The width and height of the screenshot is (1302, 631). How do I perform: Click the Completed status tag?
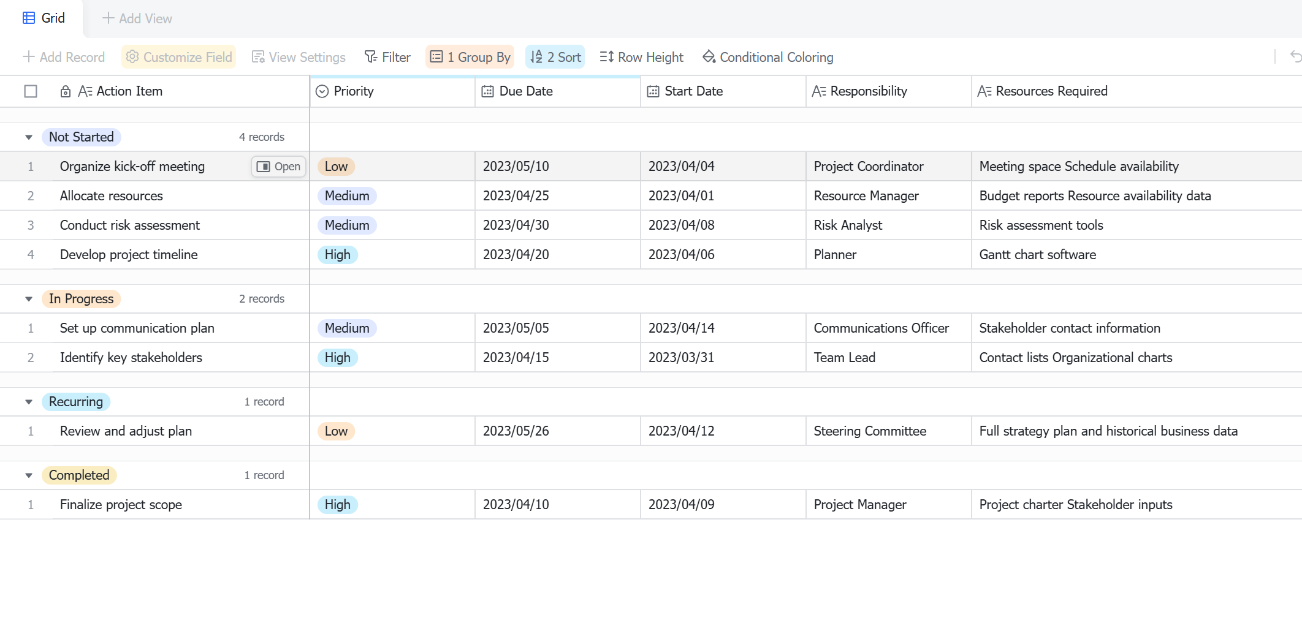pyautogui.click(x=79, y=475)
